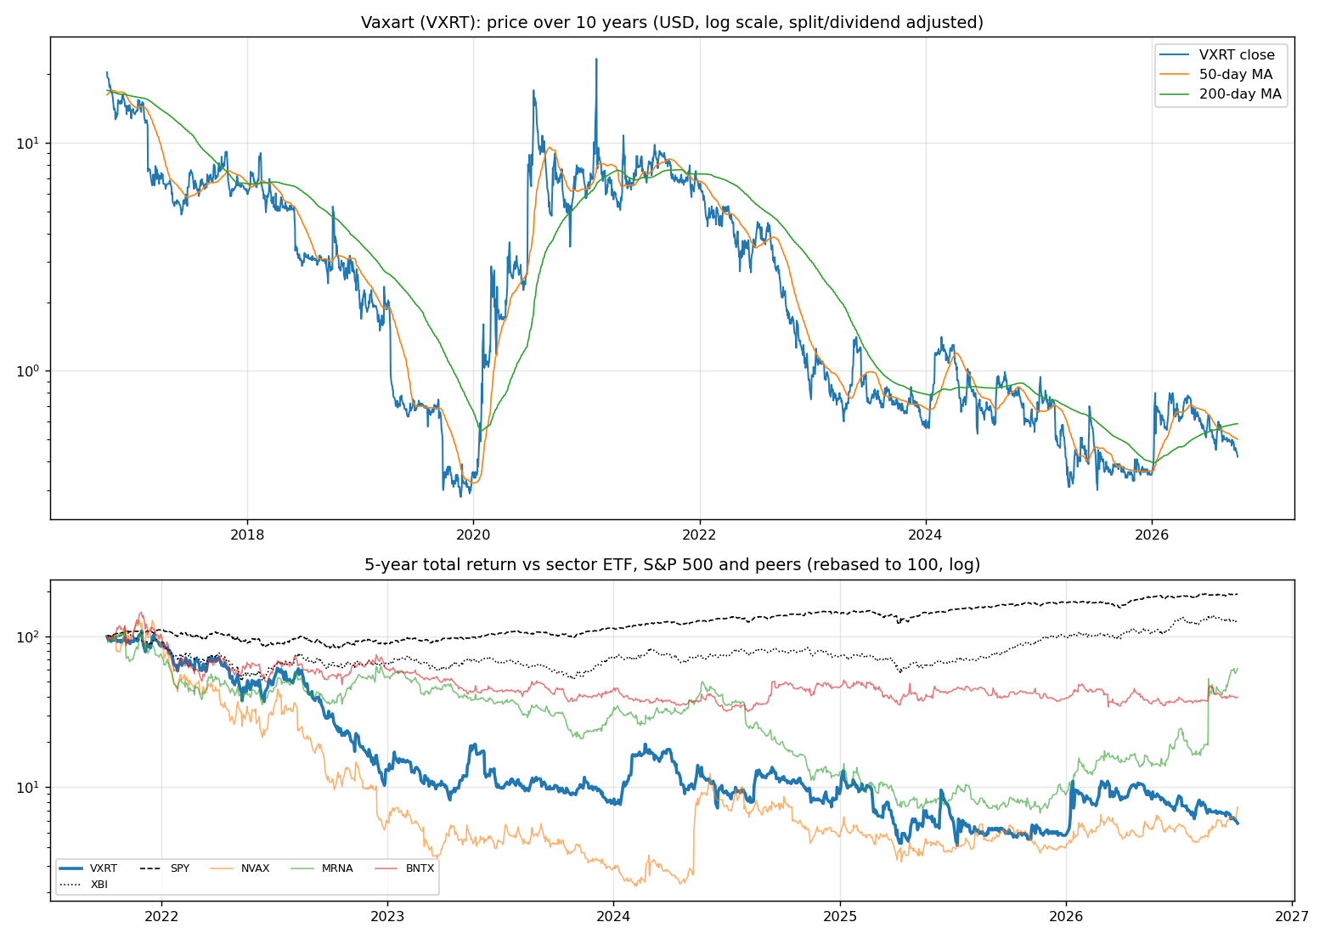This screenshot has width=1325, height=939.
Task: Click the blue line sample beside 'VXRT close'
Action: pos(1176,55)
